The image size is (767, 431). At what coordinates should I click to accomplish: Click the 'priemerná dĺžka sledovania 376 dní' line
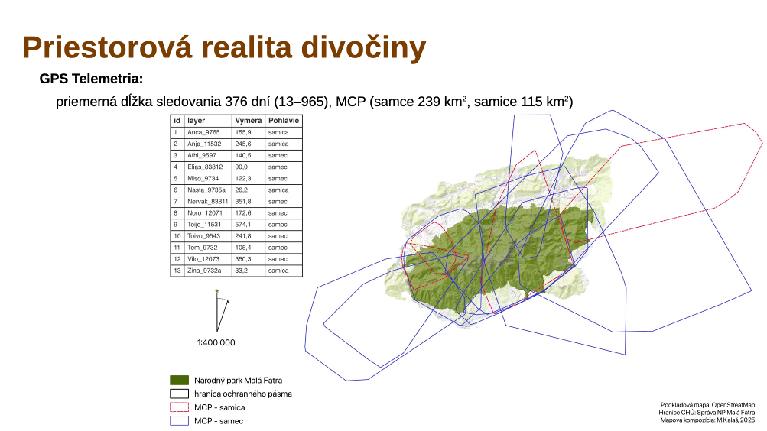click(314, 101)
